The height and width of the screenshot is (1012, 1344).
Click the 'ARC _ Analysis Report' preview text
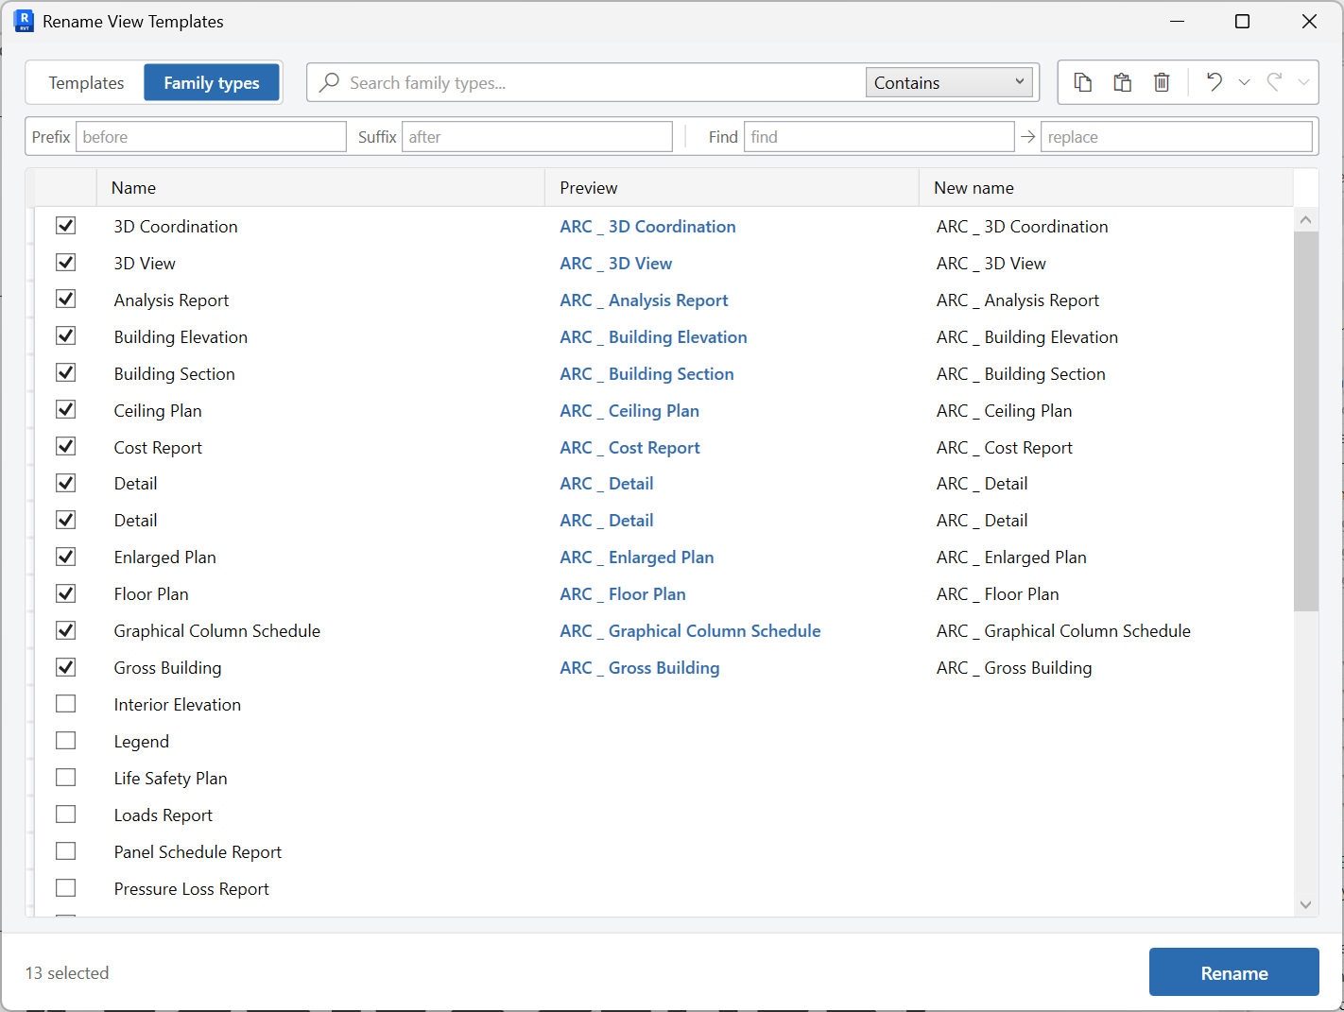click(644, 300)
